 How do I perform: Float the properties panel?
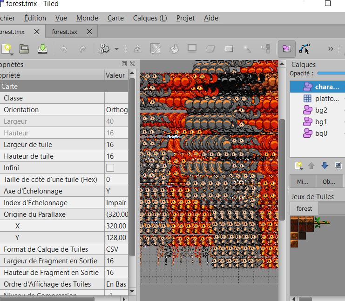(124, 64)
